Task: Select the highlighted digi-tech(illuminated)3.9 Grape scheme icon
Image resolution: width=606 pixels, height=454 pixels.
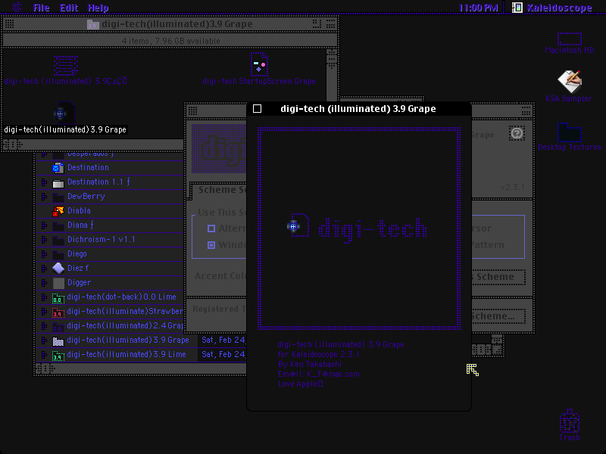Action: point(64,113)
